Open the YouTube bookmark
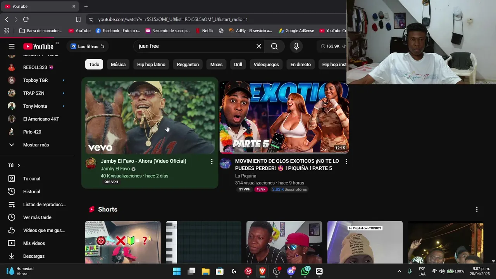496x279 pixels. tap(79, 31)
